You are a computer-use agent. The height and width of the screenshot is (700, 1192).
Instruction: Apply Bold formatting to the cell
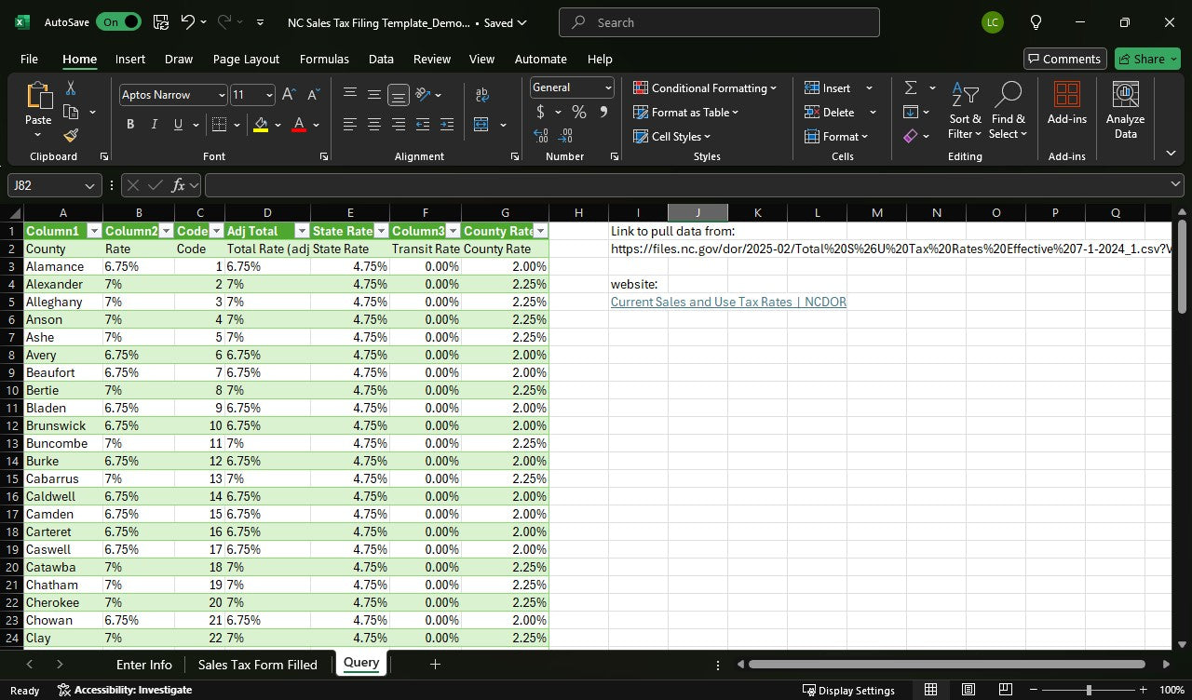[130, 125]
